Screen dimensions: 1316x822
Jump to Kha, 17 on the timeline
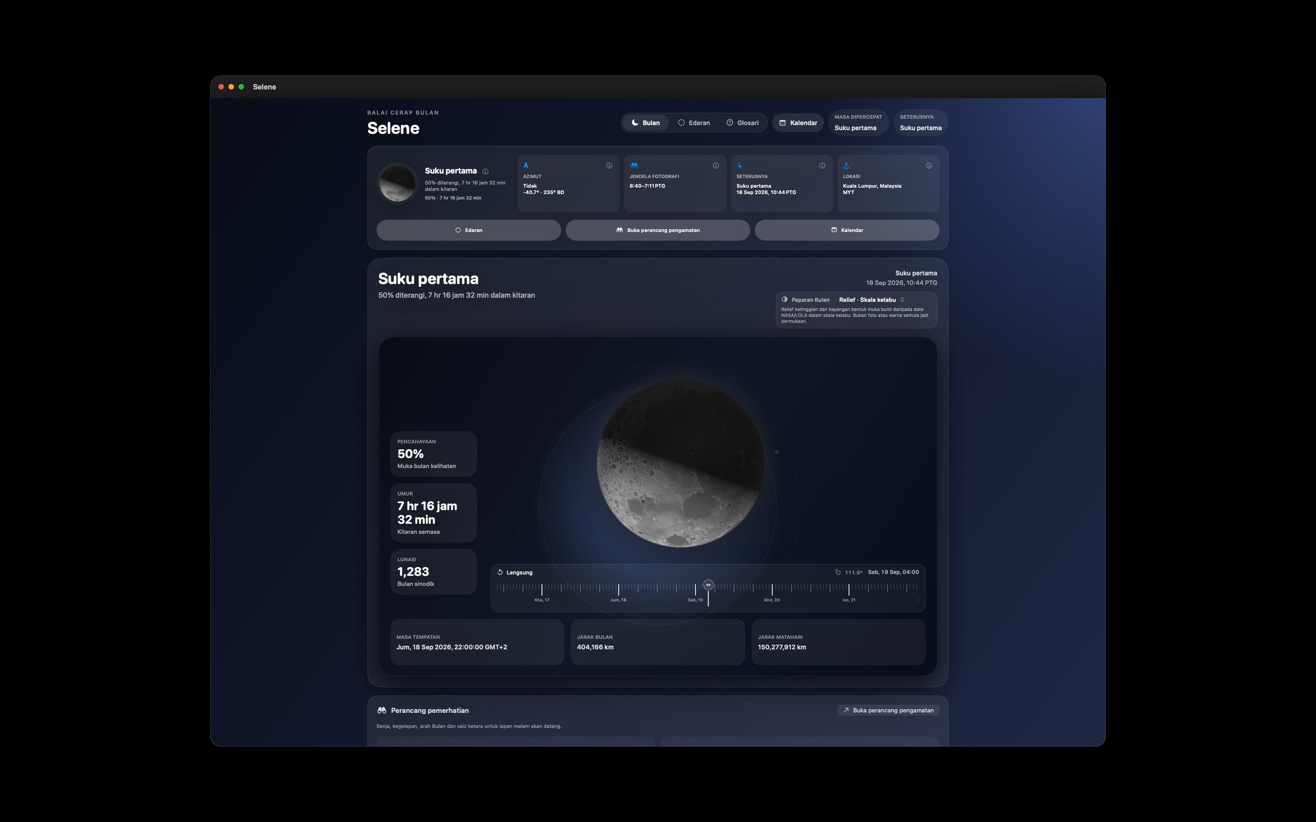click(541, 600)
